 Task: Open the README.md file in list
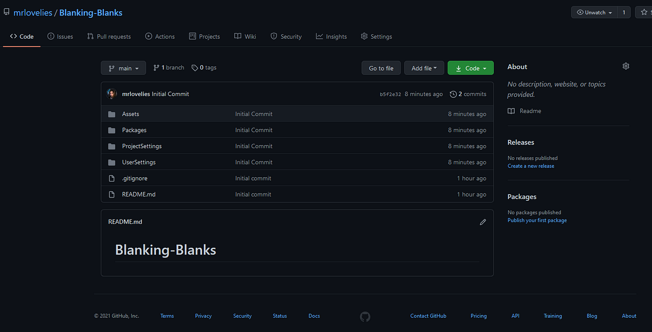pos(139,194)
